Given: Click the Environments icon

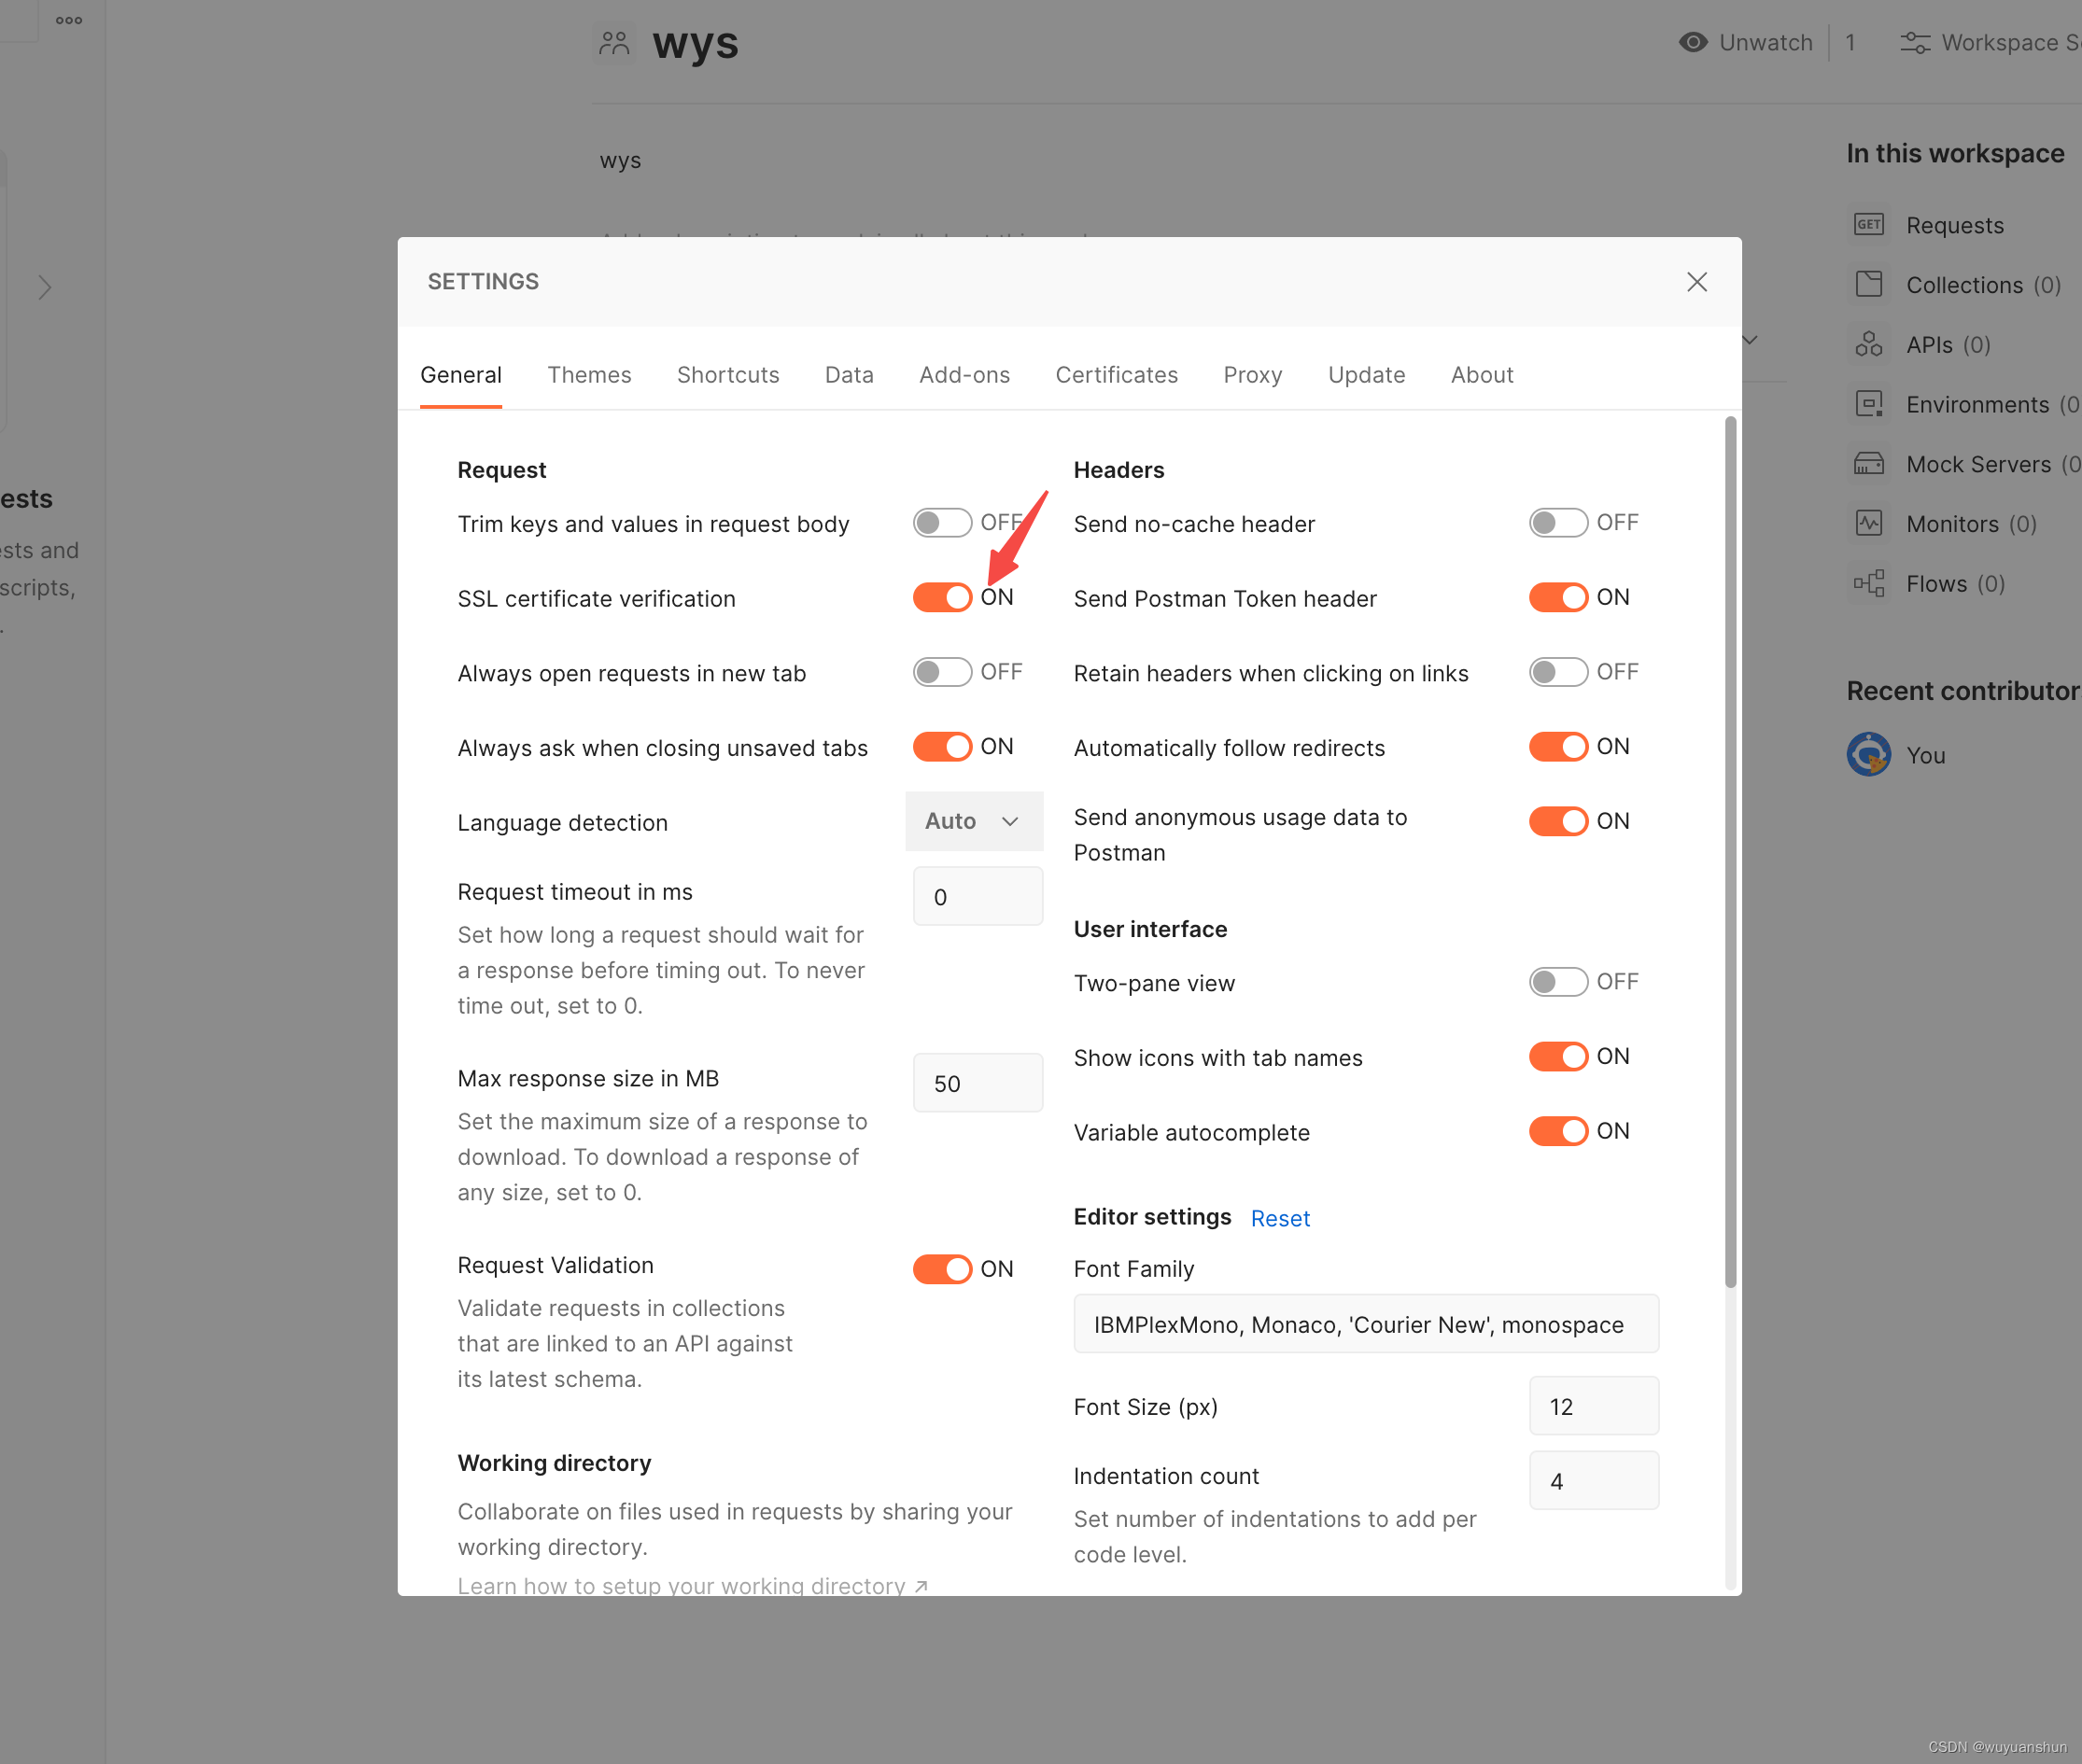Looking at the screenshot, I should pos(1868,404).
